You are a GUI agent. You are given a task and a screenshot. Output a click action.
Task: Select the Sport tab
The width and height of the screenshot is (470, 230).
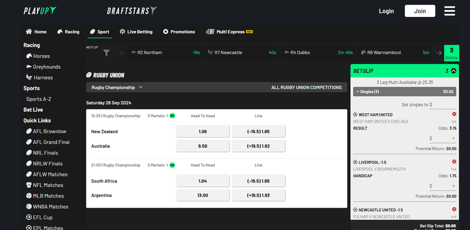pos(100,32)
